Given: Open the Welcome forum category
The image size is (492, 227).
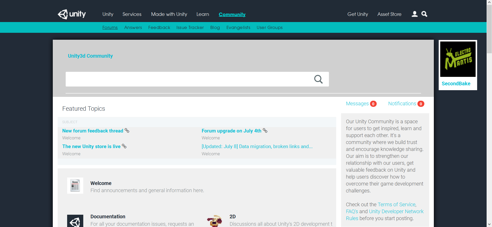Looking at the screenshot, I should click(x=101, y=183).
